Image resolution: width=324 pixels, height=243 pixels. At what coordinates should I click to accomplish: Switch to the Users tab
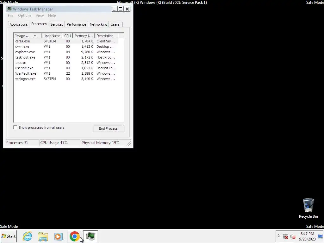coord(115,24)
